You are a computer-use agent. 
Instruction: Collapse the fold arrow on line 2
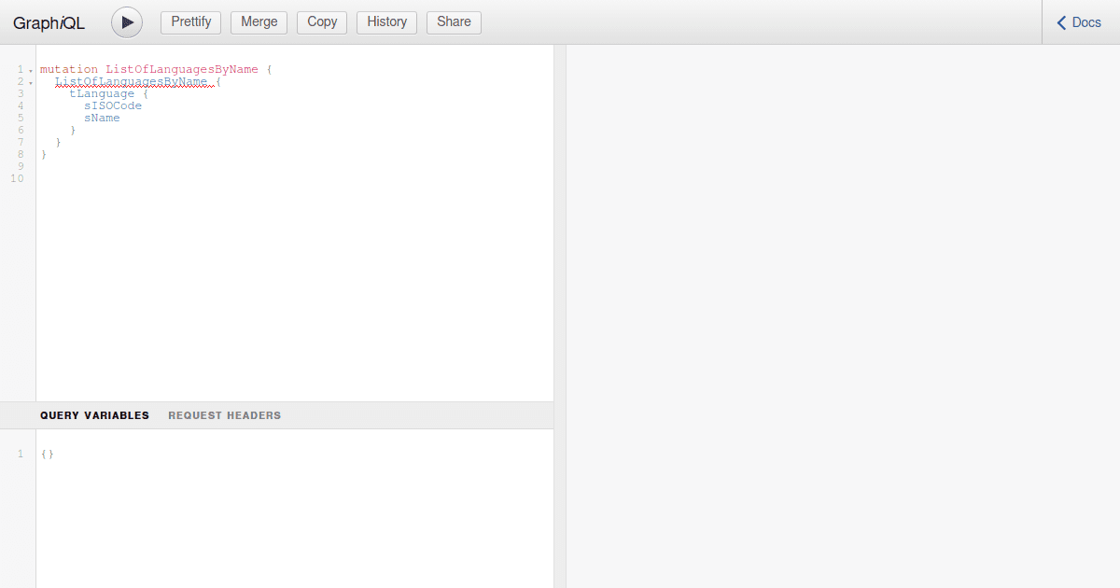(x=31, y=82)
